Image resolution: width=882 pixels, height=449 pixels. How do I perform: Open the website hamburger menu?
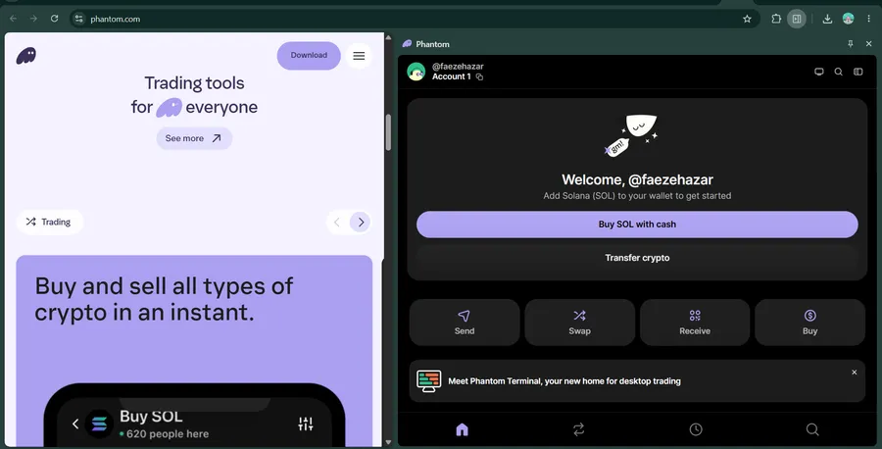tap(359, 56)
